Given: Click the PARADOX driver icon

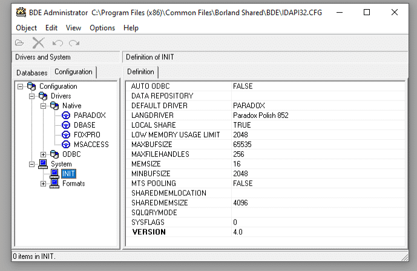Looking at the screenshot, I should (66, 116).
